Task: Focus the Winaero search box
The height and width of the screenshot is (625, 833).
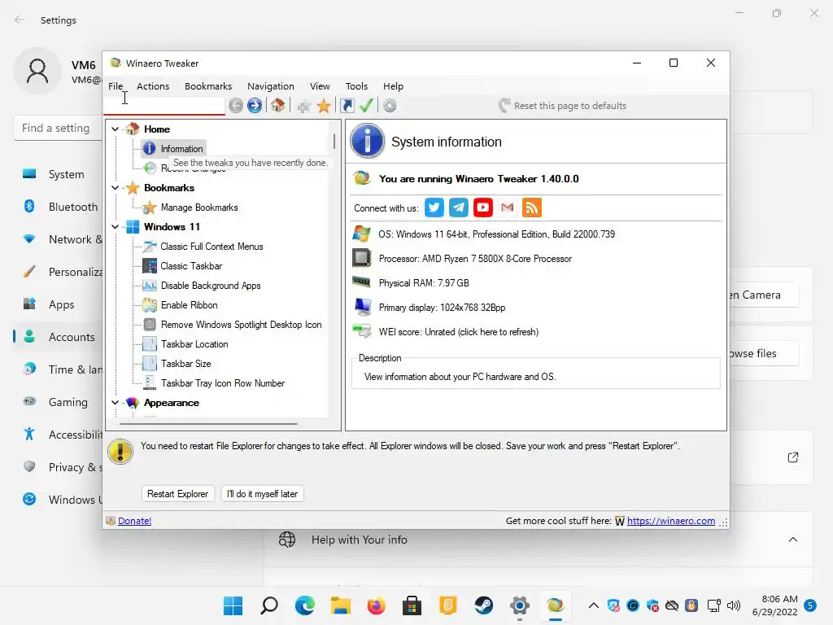Action: (x=164, y=105)
